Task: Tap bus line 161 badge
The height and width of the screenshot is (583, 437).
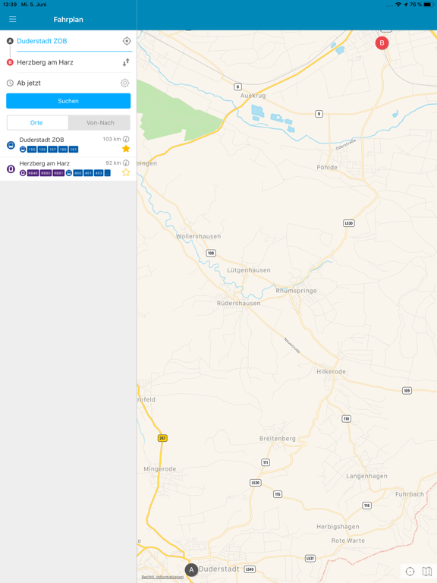Action: coord(74,150)
